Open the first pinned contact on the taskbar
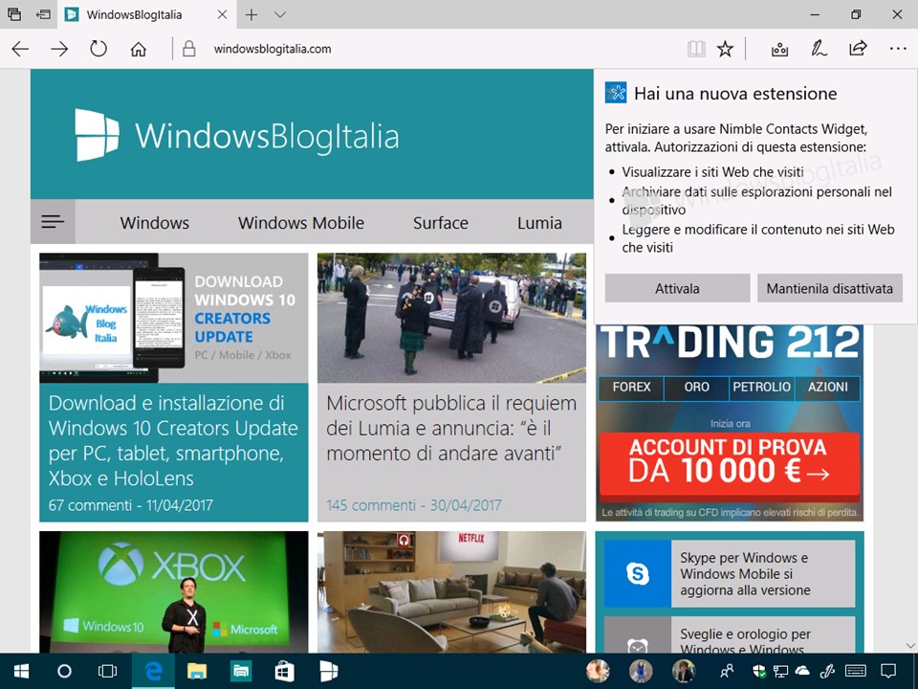Viewport: 918px width, 689px height. click(598, 672)
